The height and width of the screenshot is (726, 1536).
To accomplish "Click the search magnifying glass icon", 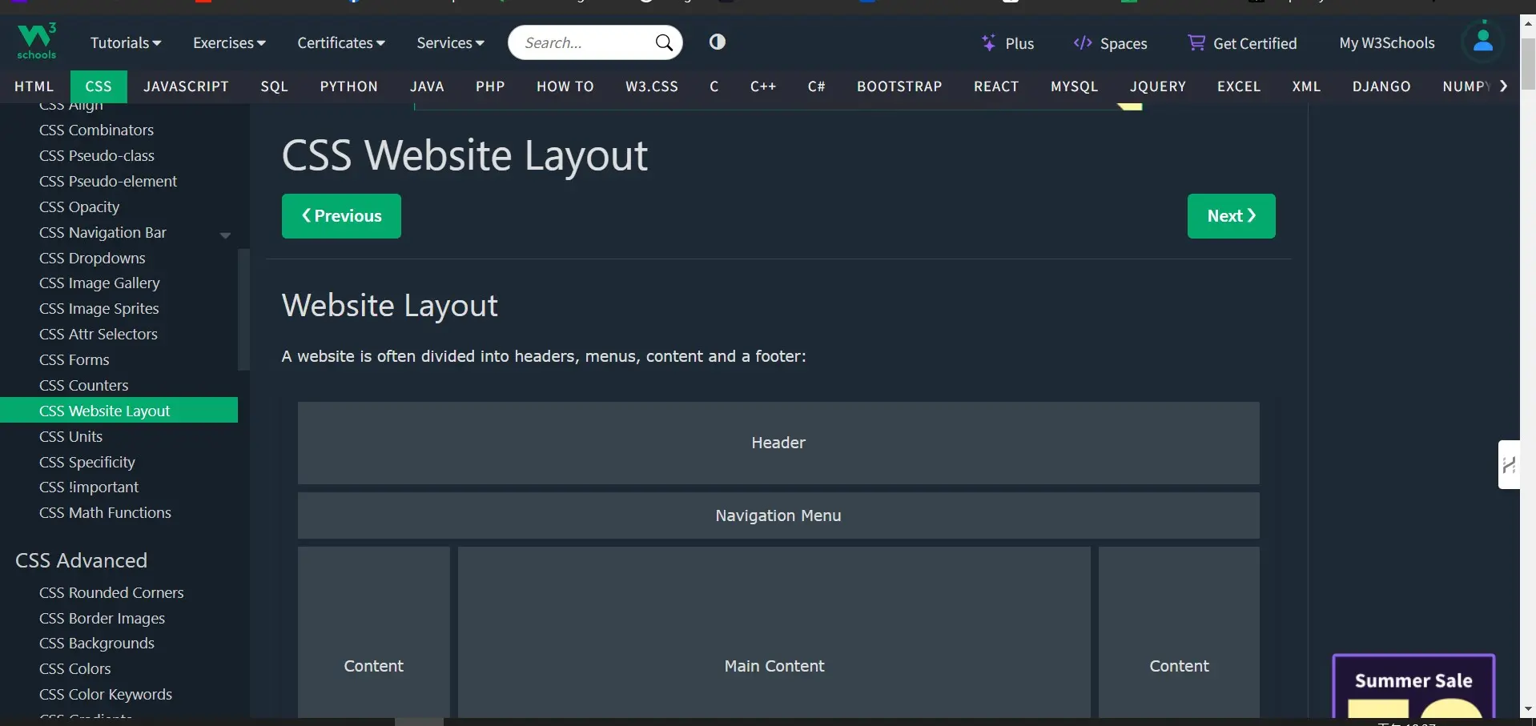I will [x=664, y=42].
